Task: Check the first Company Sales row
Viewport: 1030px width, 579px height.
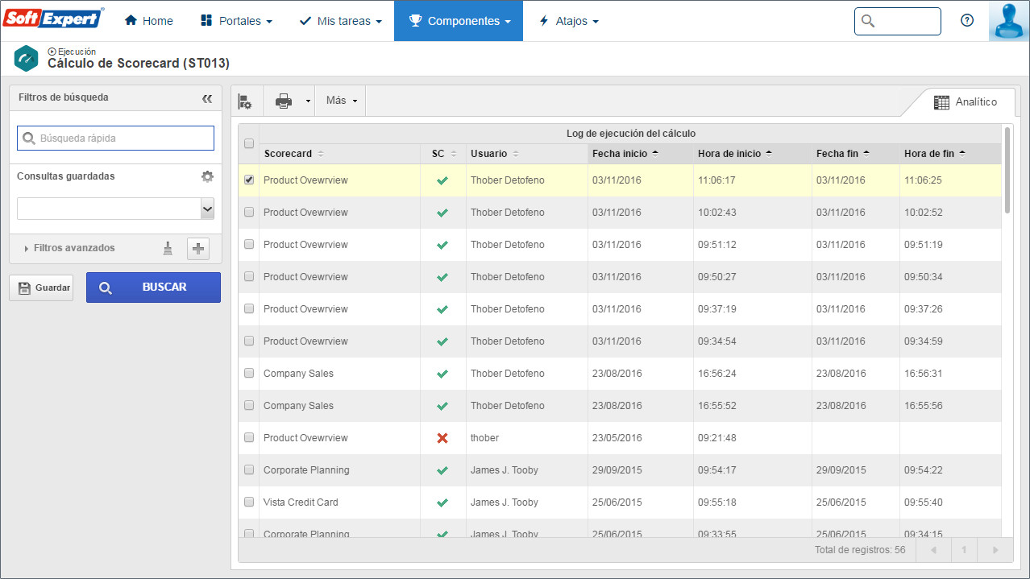Action: point(249,374)
